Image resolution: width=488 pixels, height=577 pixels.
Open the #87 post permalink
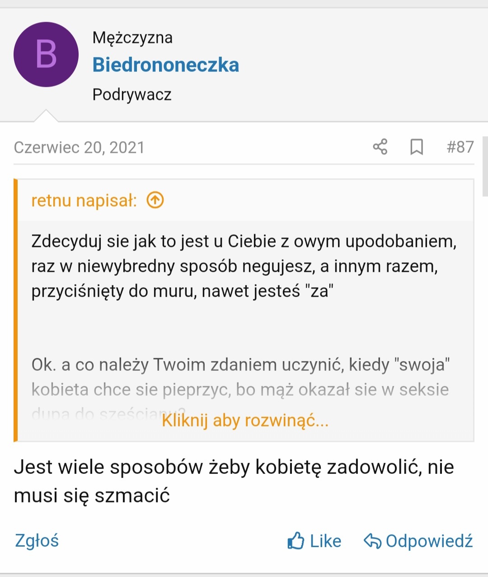[460, 147]
